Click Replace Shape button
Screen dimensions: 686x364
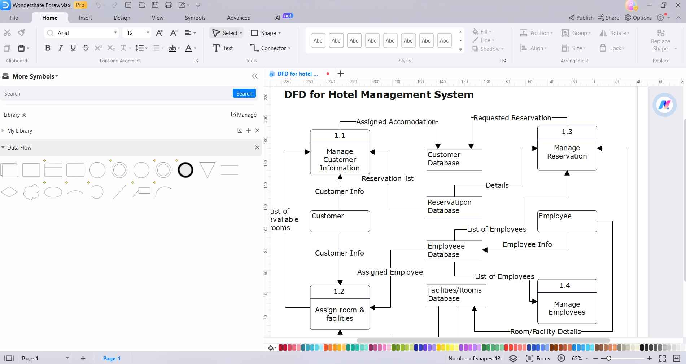coord(661,41)
